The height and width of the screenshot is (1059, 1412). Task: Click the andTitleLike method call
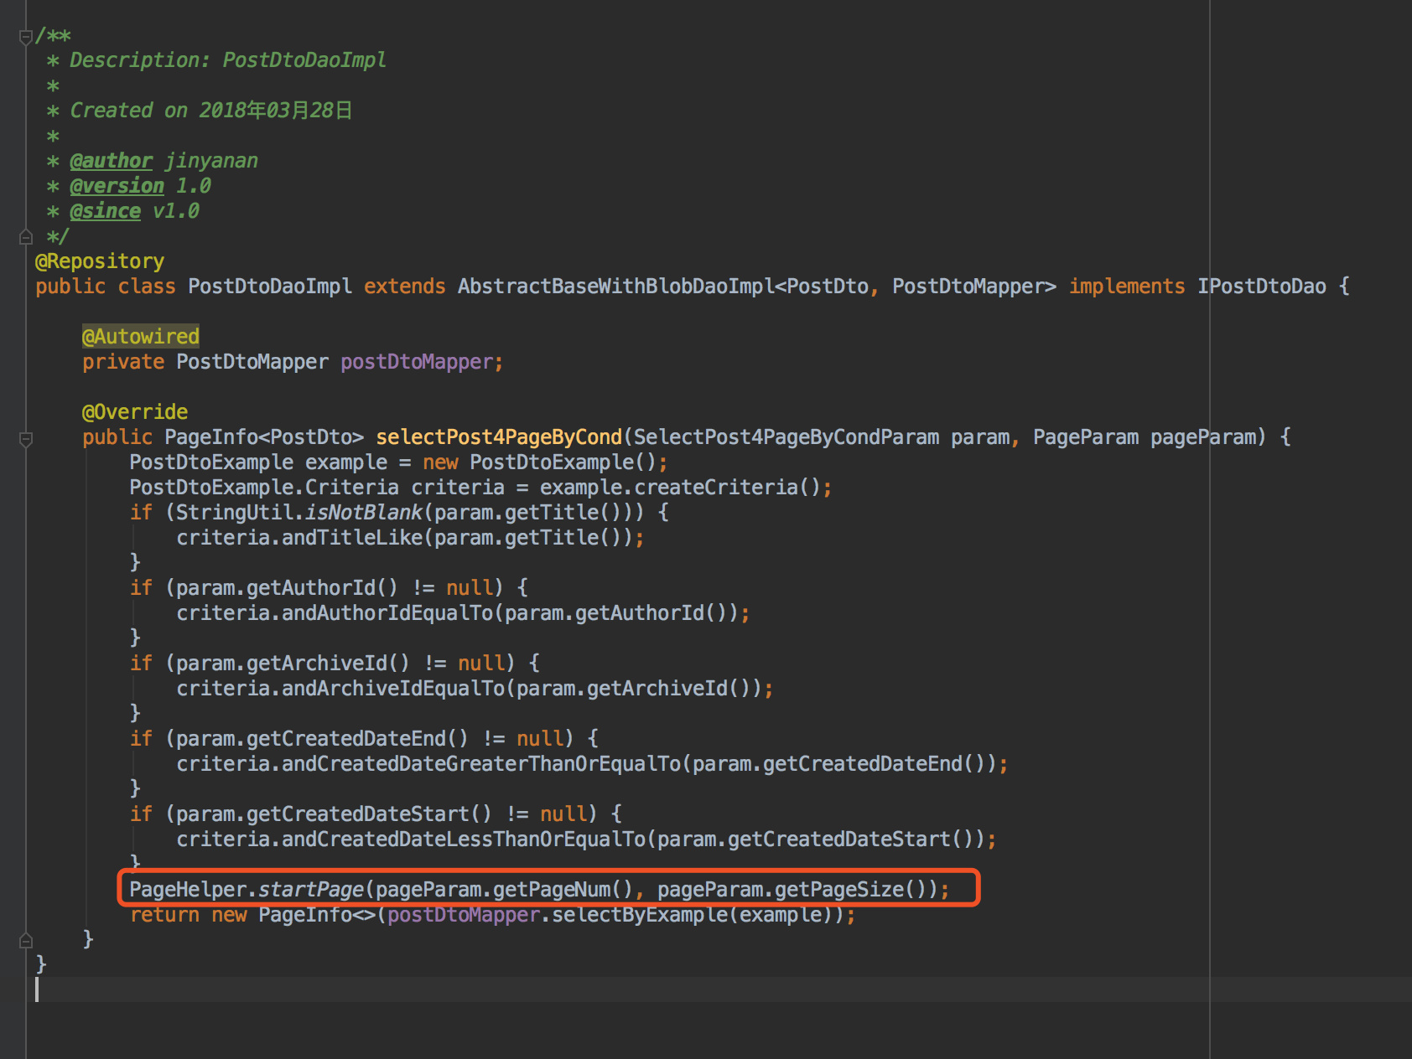pyautogui.click(x=352, y=538)
